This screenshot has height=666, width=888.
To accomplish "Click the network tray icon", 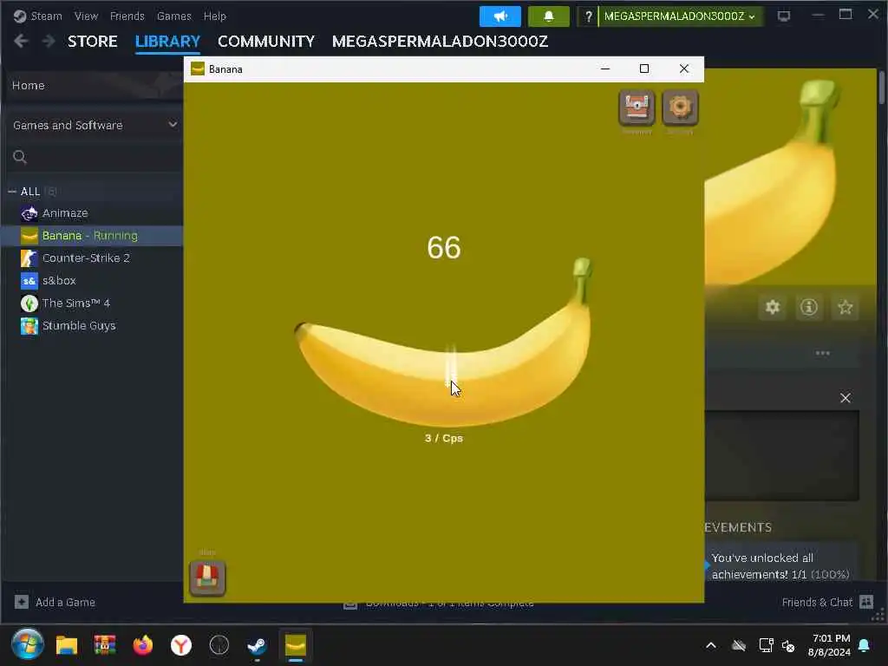I will (x=766, y=645).
